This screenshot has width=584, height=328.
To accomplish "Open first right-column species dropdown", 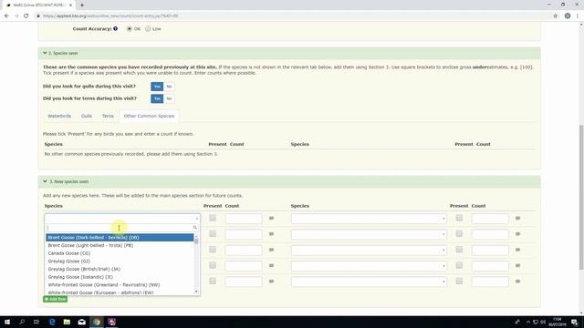I will click(x=369, y=219).
